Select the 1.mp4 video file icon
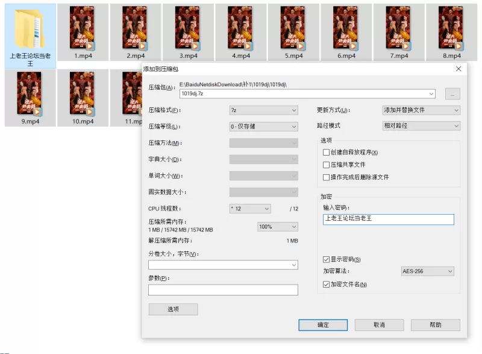 click(x=82, y=28)
